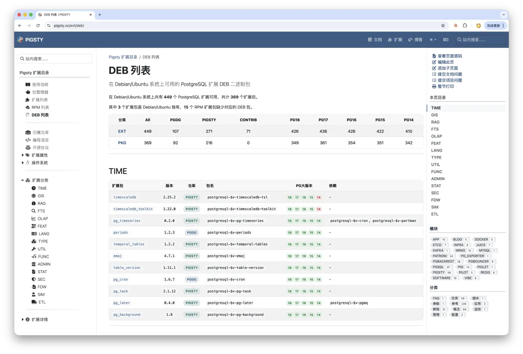Screen dimensions: 523x354
Task: Open the pg_cron extension link
Action: pos(121,279)
